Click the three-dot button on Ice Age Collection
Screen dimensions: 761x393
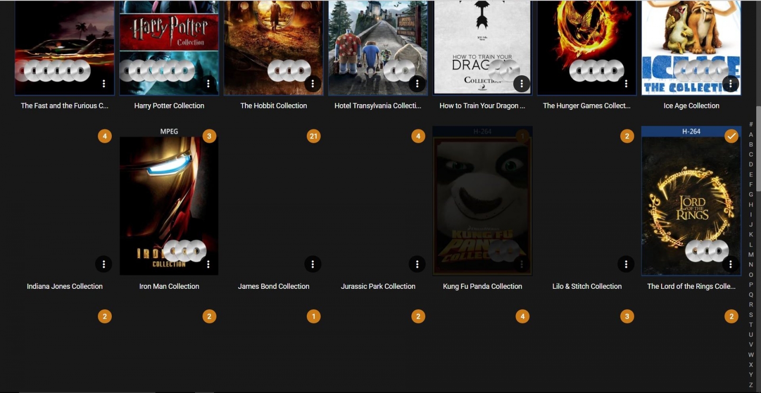(x=731, y=84)
